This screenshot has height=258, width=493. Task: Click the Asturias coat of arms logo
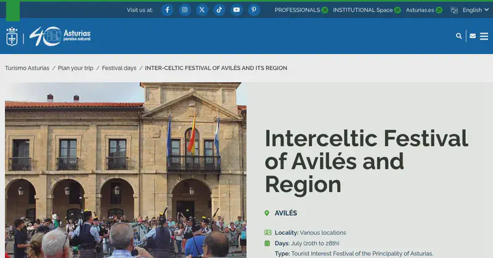tap(12, 36)
